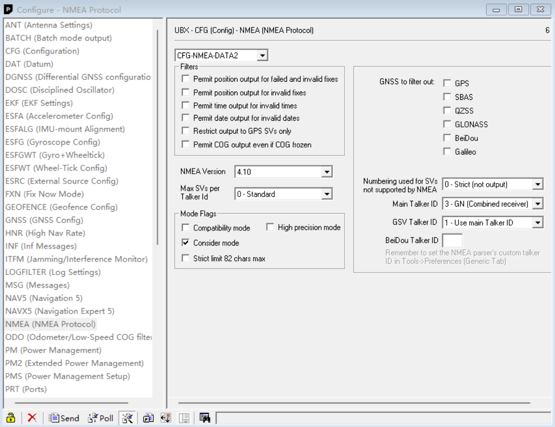Viewport: 555px width, 427px height.
Task: Open the CFG-NMEA-DATA2 dropdown
Action: coord(263,55)
